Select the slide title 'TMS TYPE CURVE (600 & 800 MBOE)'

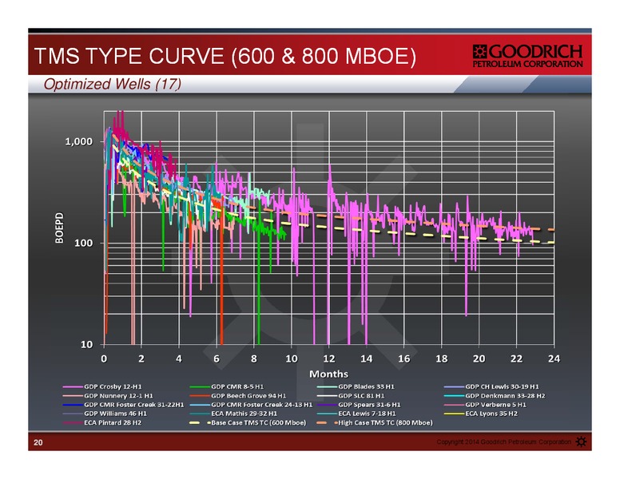[x=225, y=56]
